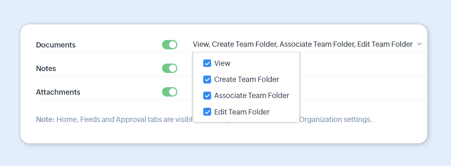451x166 pixels.
Task: Untick the Edit Team Folder checkbox
Action: tap(207, 112)
